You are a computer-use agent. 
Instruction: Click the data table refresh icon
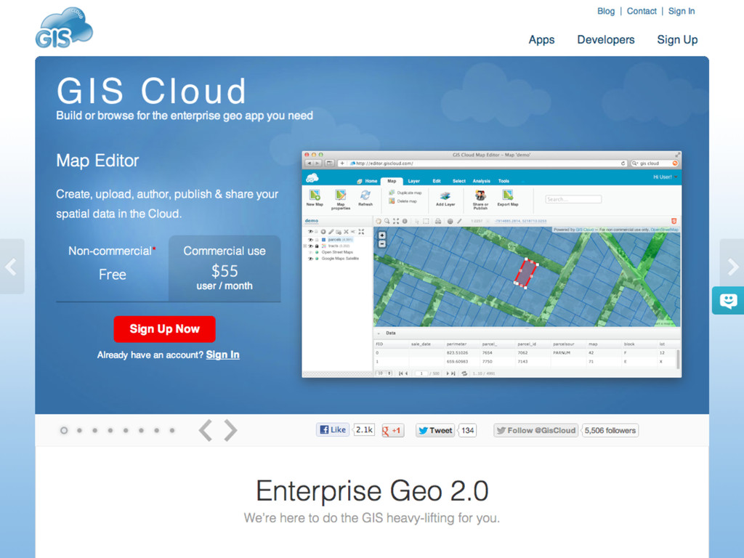(464, 373)
